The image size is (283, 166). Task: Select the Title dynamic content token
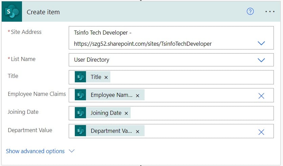pos(92,77)
